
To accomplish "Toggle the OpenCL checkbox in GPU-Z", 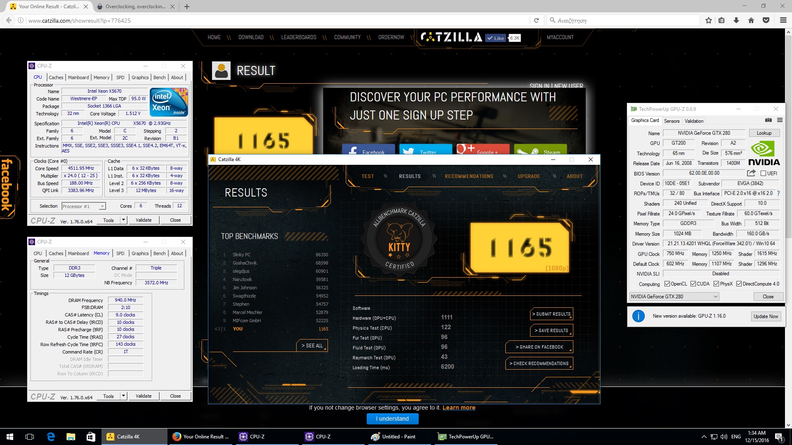I will (667, 284).
